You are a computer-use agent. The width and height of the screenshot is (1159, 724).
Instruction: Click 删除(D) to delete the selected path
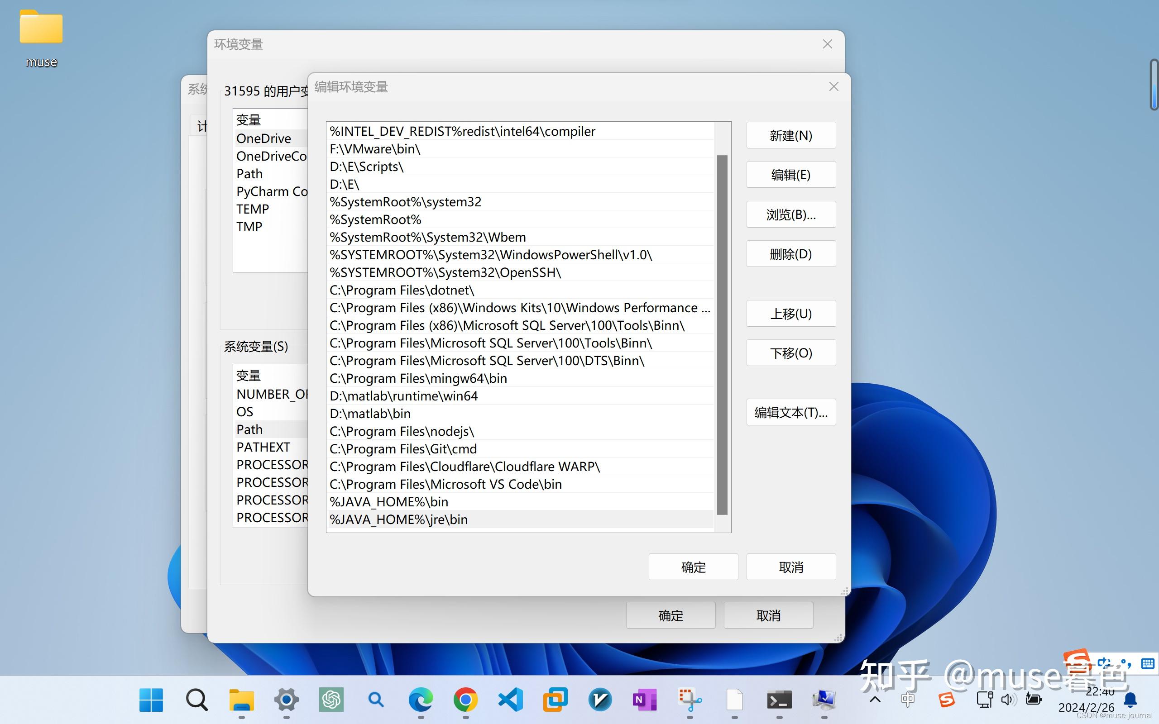790,254
